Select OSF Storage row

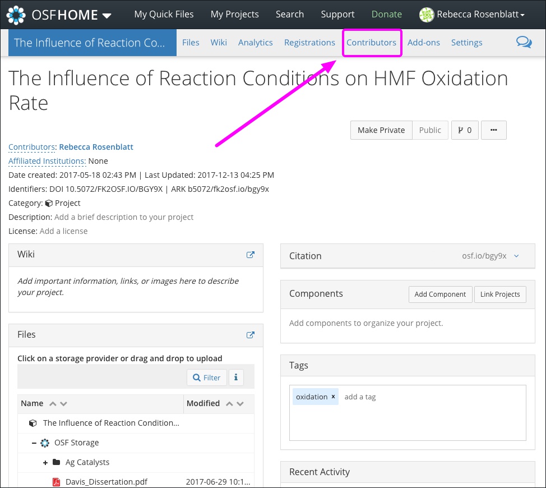point(136,443)
